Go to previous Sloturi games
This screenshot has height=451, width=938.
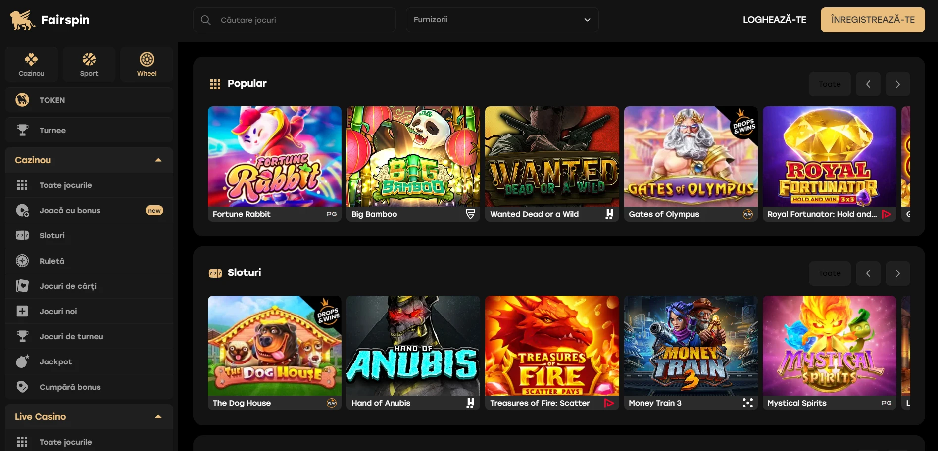868,273
